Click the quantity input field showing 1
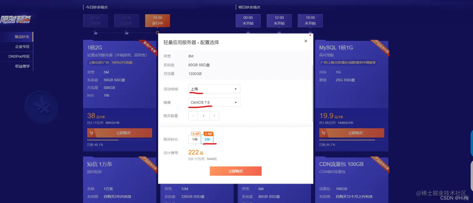Screen dimensions: 473x203 (203, 116)
